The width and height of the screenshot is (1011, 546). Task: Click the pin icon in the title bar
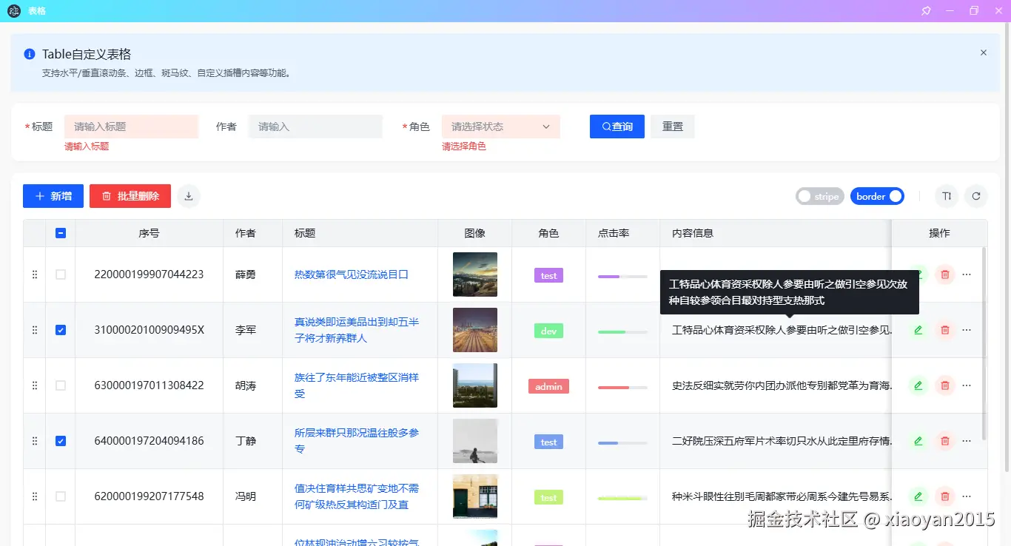926,10
